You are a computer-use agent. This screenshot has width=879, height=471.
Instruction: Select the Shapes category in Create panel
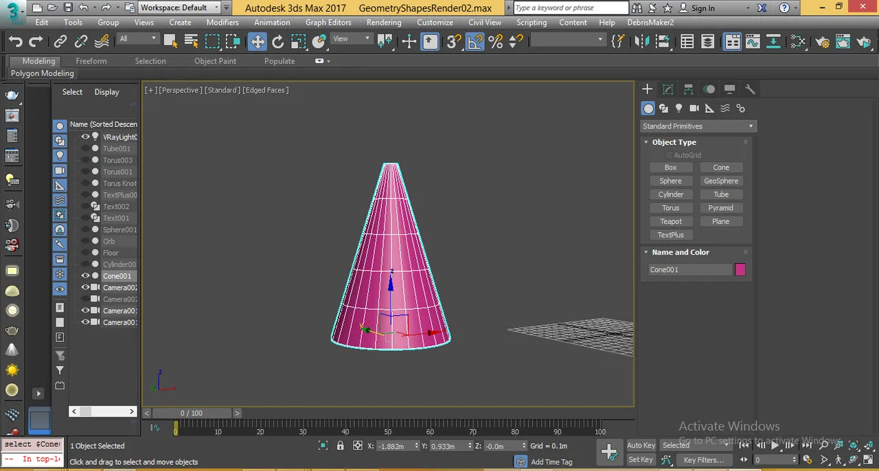click(x=663, y=108)
